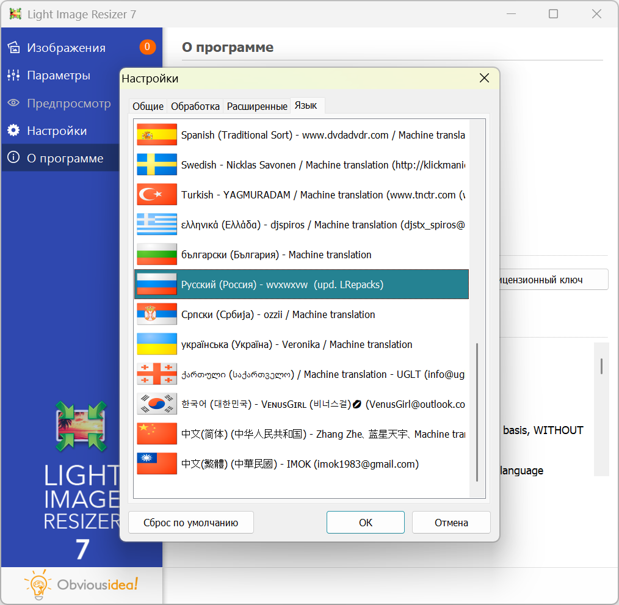Switch to the Обработка tab

pyautogui.click(x=195, y=106)
